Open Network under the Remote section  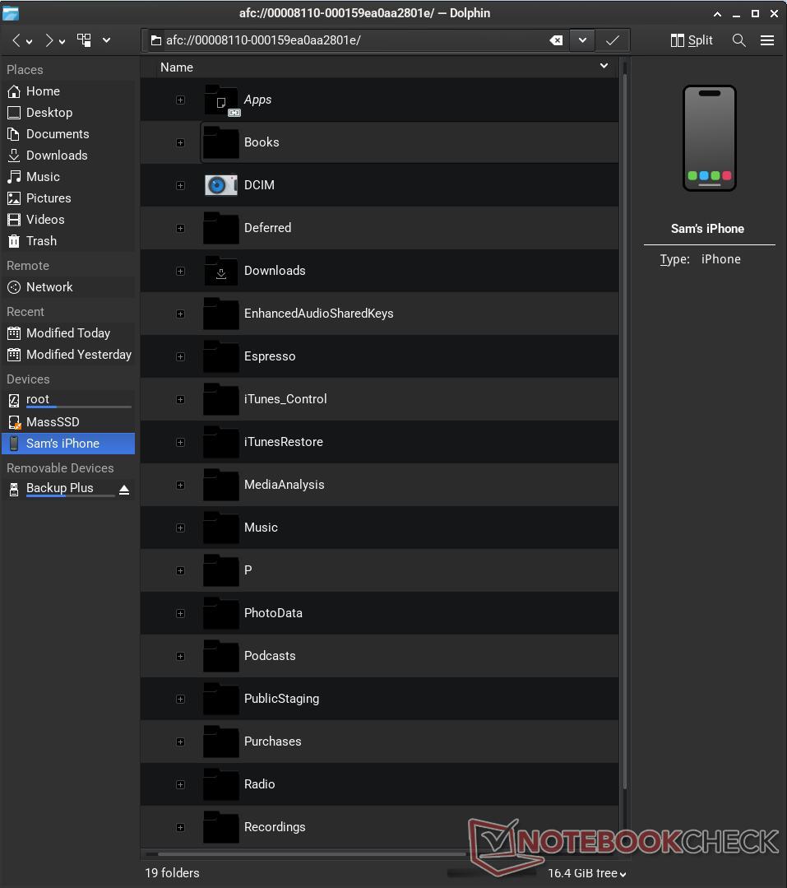[48, 286]
